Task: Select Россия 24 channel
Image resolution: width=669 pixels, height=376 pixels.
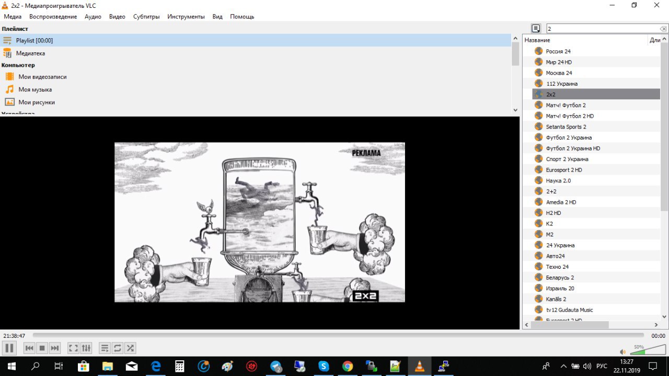Action: [x=558, y=51]
